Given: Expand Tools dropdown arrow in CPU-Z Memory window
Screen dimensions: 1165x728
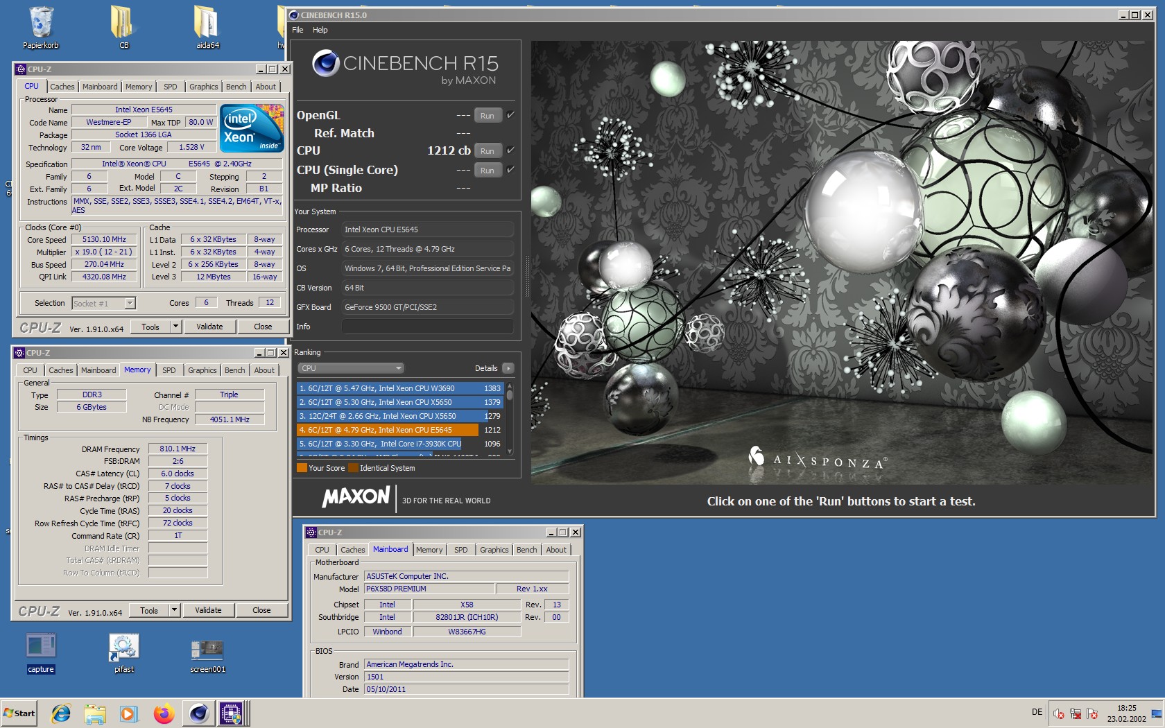Looking at the screenshot, I should (174, 610).
